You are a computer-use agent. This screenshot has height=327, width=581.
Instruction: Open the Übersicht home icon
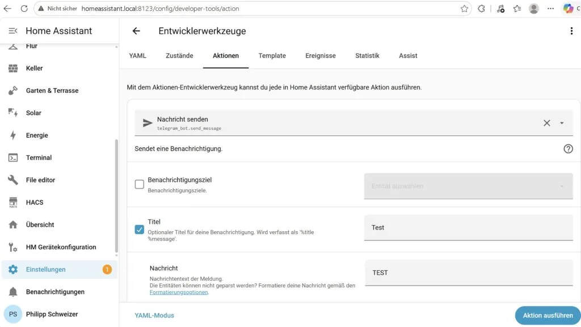click(x=13, y=224)
